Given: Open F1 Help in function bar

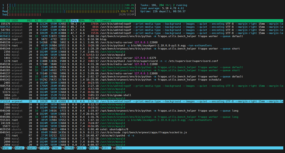Looking at the screenshot, I should tap(6, 148).
